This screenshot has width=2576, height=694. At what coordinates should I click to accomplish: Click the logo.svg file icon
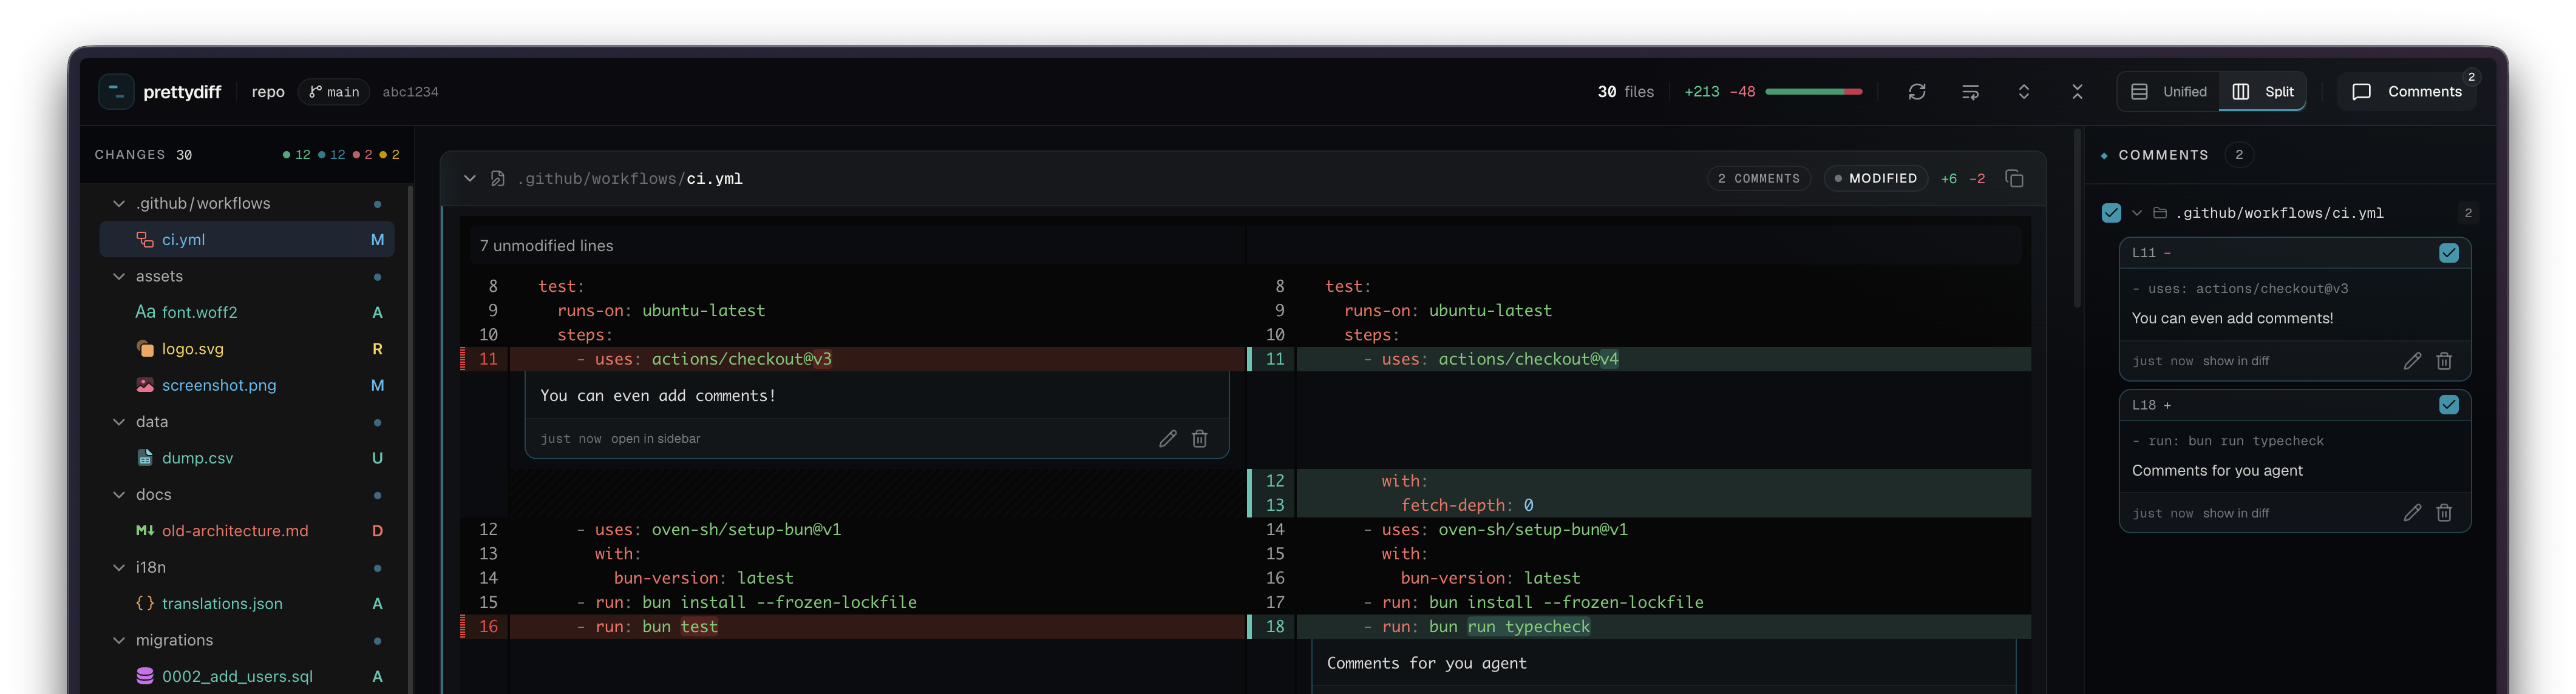pyautogui.click(x=145, y=348)
